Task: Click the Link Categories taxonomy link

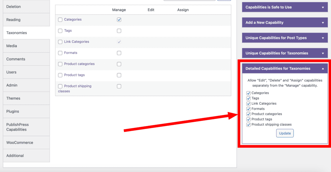Action: click(x=76, y=42)
